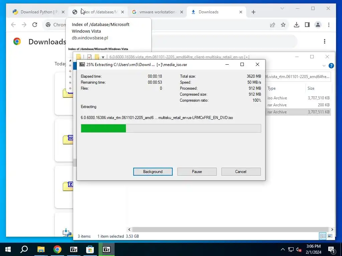Image resolution: width=342 pixels, height=256 pixels.
Task: Close the Download Python tab
Action: [x=63, y=12]
